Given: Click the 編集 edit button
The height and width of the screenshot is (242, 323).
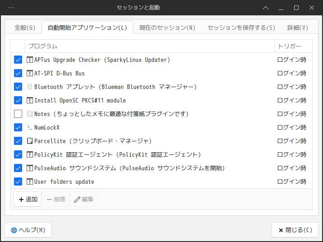Looking at the screenshot, I should point(84,199).
